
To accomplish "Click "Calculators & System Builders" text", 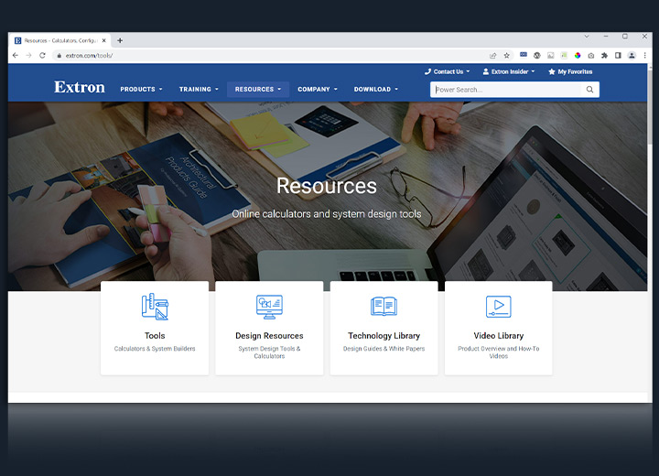I will tap(155, 349).
